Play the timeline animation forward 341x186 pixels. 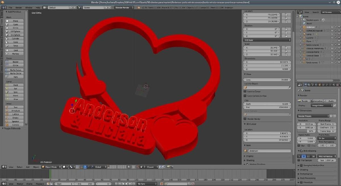[x=126, y=184]
